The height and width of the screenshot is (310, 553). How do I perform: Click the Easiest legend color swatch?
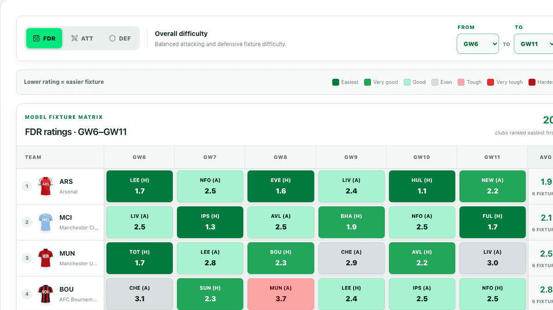[335, 82]
